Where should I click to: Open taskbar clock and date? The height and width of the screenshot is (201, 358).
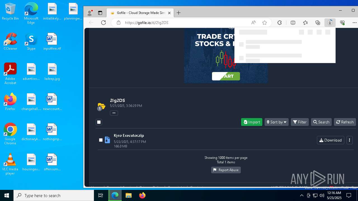[334, 195]
